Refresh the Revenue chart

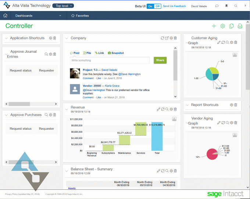tap(162, 109)
